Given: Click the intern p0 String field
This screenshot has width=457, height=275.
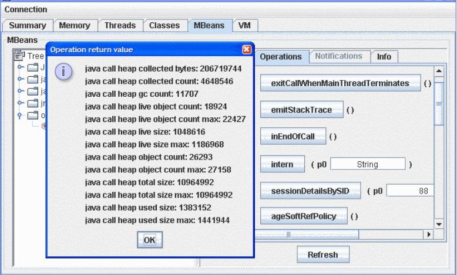Looking at the screenshot, I should (x=368, y=164).
